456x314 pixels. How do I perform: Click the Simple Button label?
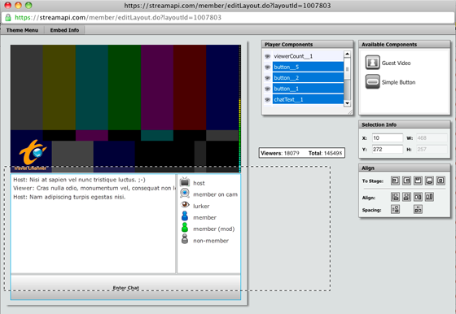[398, 82]
